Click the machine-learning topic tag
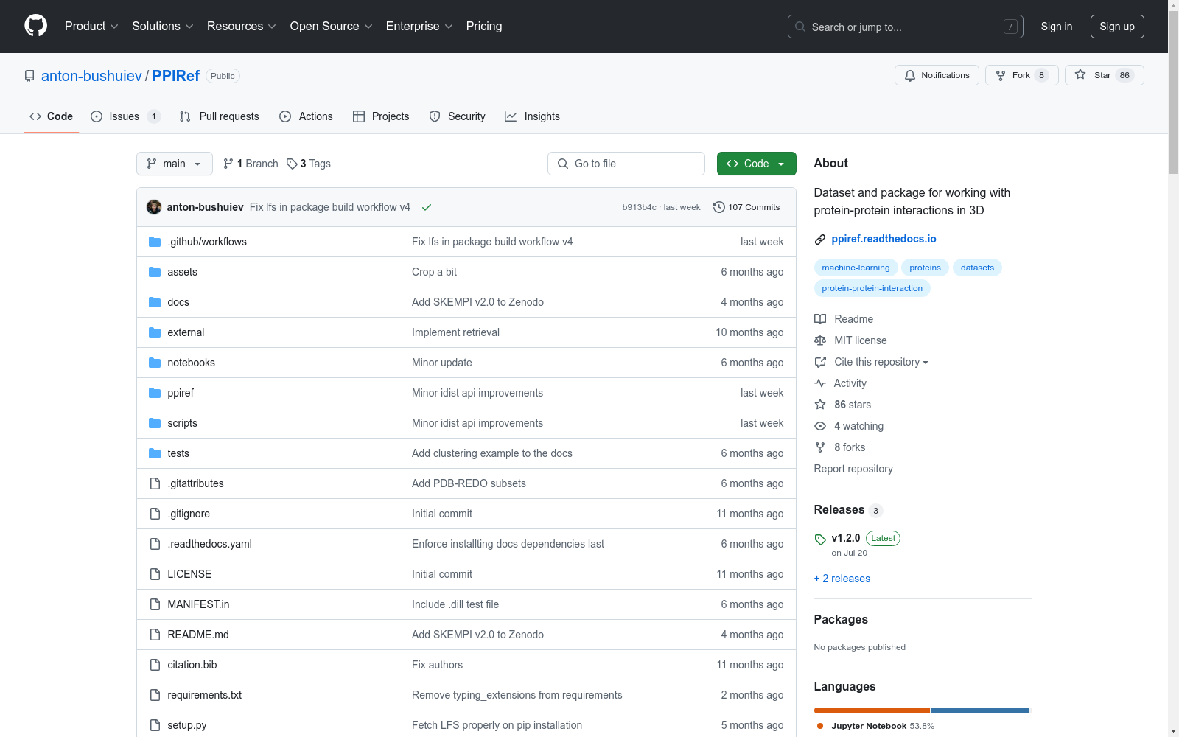This screenshot has width=1179, height=737. 856,268
